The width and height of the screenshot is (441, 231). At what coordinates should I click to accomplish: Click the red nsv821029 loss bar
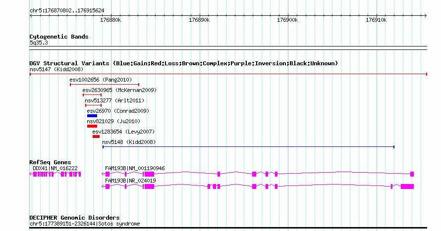(92, 126)
